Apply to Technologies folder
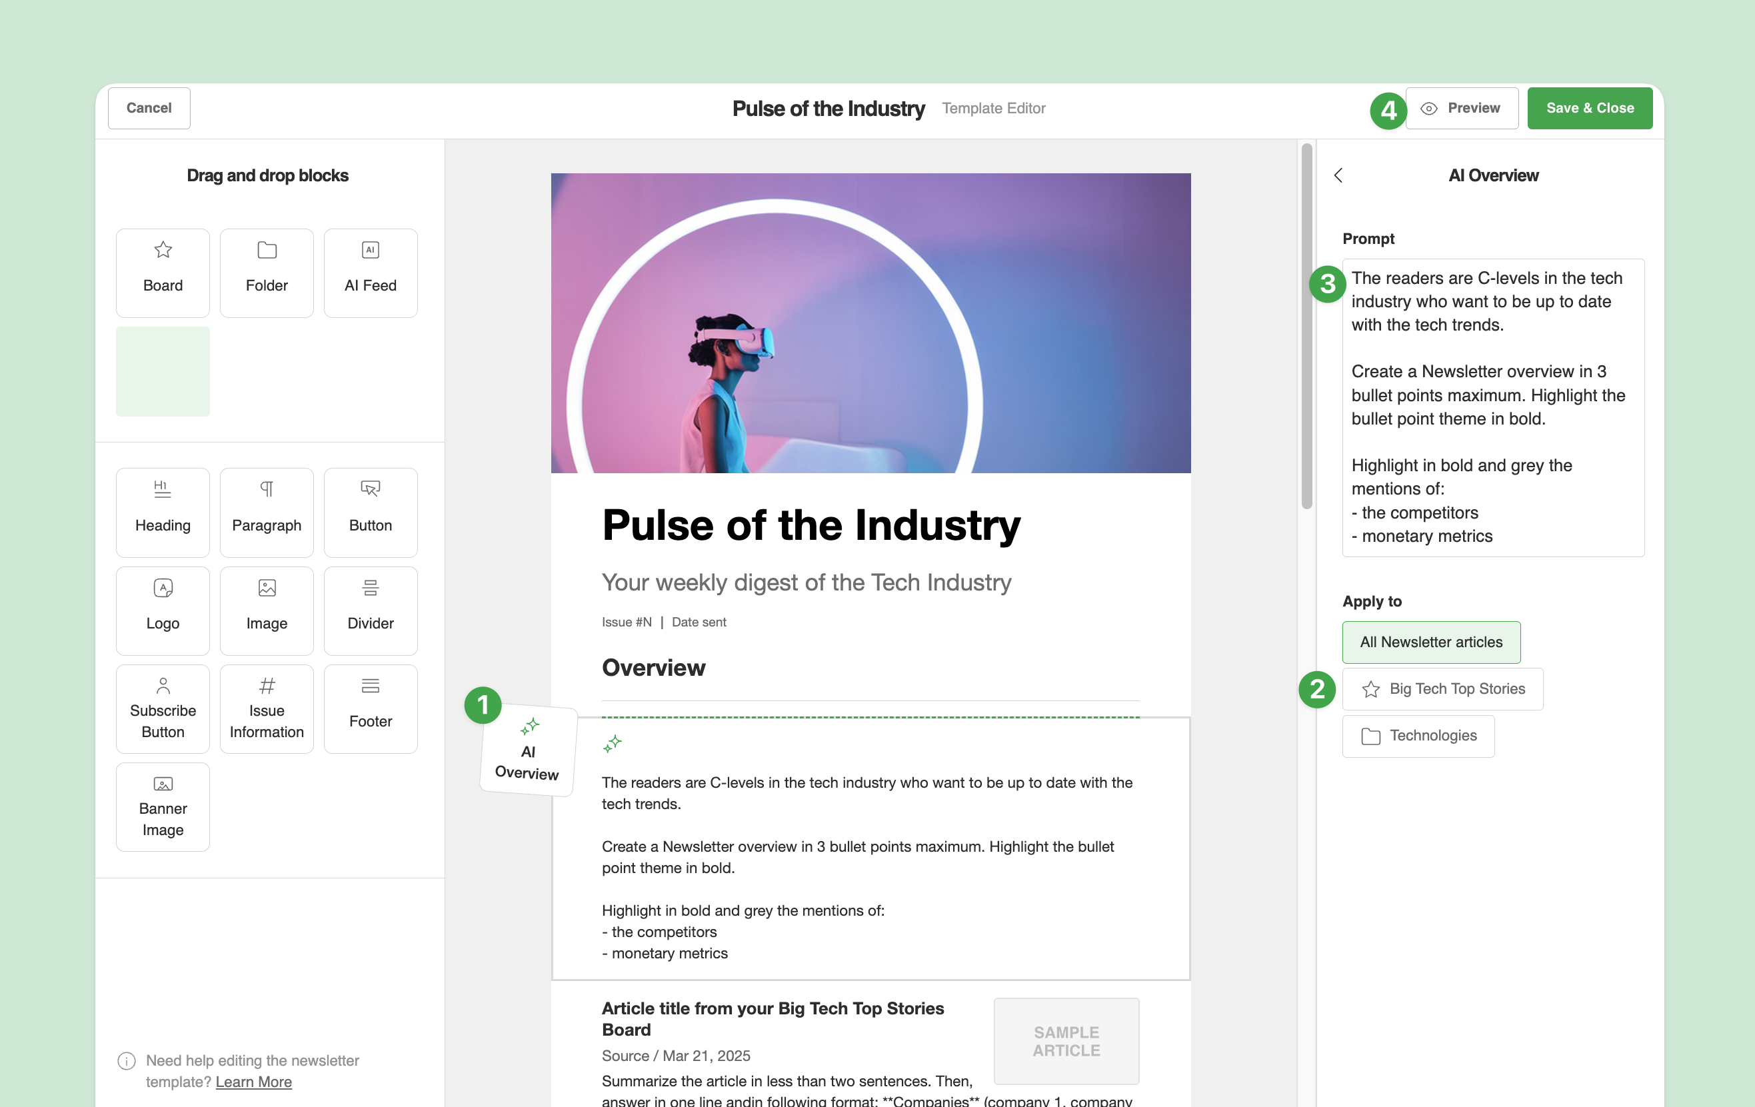Screen dimensions: 1755x1107 click(x=1418, y=736)
